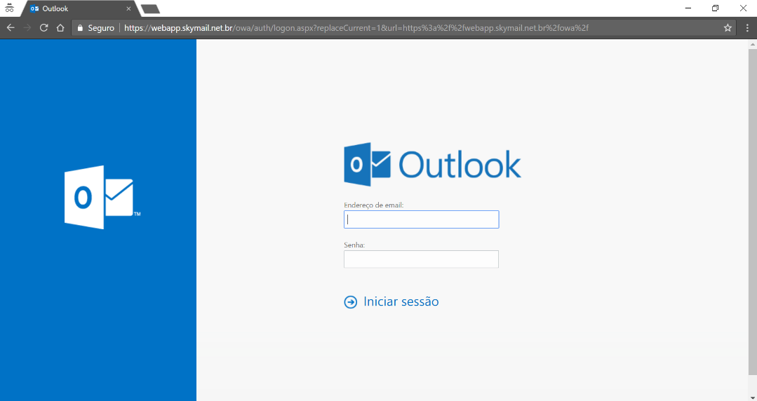Image resolution: width=757 pixels, height=401 pixels.
Task: Click the scrollbar up arrow
Action: click(x=752, y=44)
